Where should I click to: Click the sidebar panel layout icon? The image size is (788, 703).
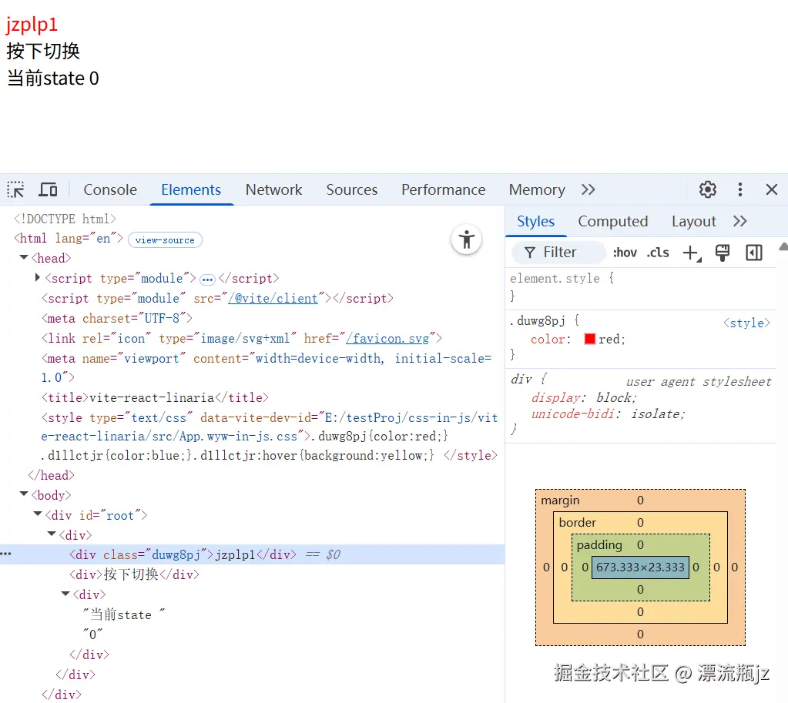tap(753, 253)
